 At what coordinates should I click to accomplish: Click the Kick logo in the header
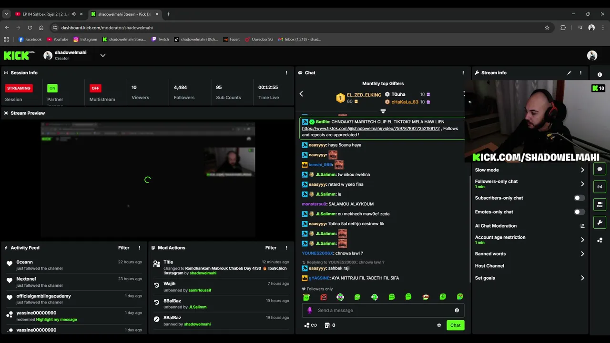pos(19,56)
